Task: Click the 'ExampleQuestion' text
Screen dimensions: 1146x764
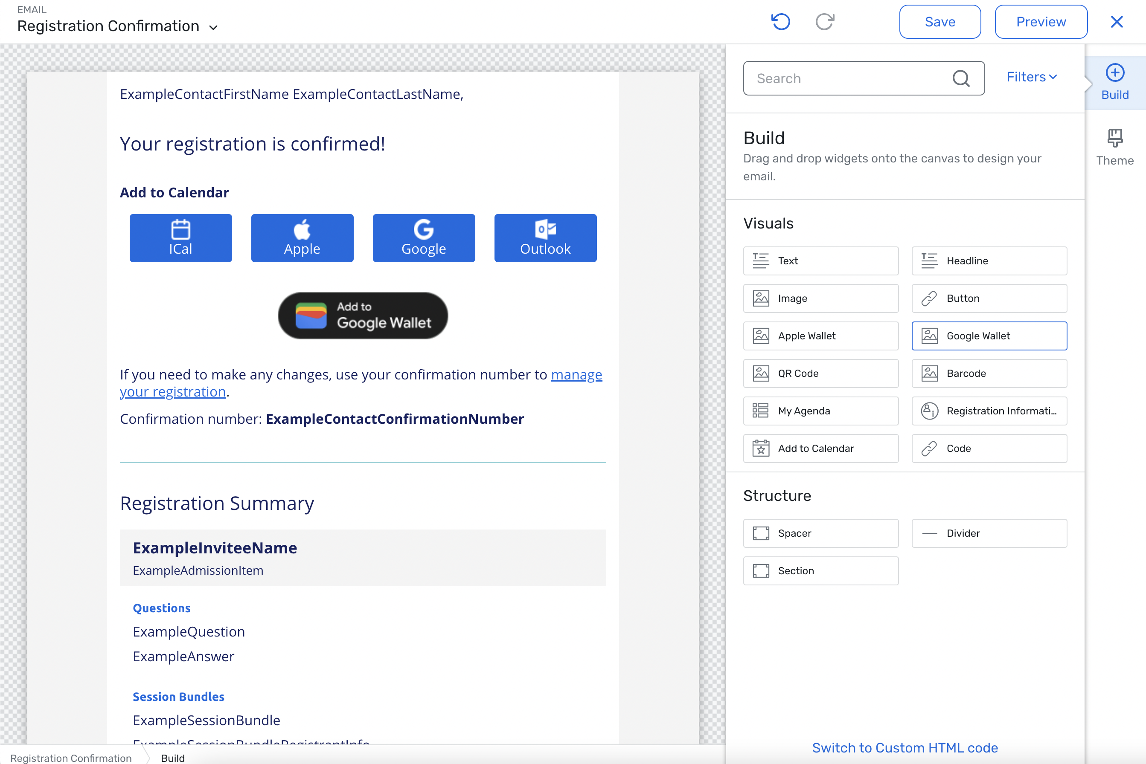Action: [x=189, y=632]
